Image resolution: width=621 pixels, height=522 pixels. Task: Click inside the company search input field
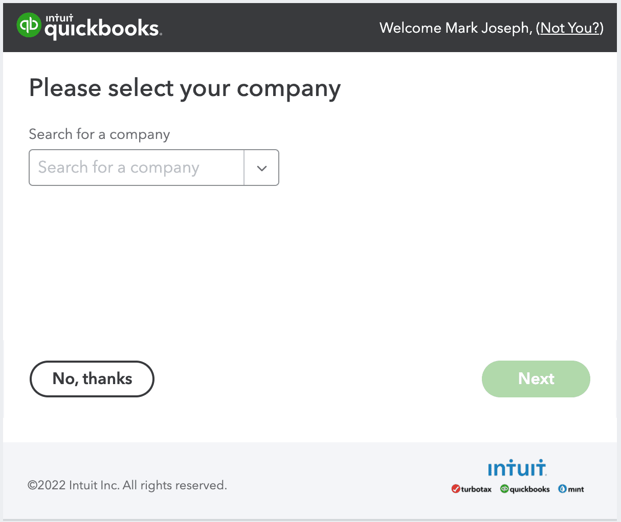pos(136,168)
